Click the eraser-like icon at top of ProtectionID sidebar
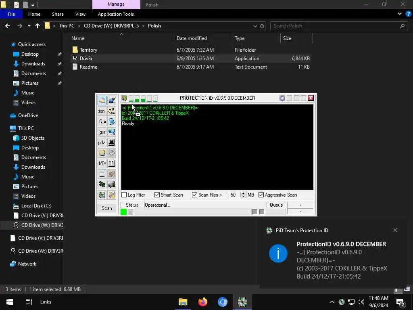Viewport: 413px width, 310px height. (102, 101)
